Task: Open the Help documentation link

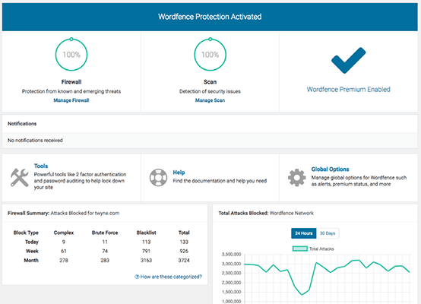Action: pyautogui.click(x=179, y=173)
